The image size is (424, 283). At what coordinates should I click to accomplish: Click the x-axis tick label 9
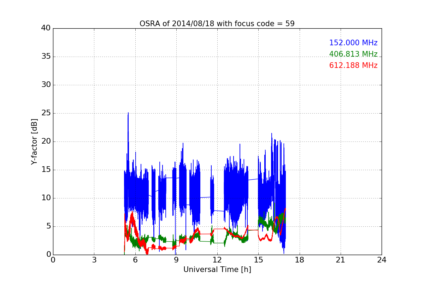tap(176, 260)
